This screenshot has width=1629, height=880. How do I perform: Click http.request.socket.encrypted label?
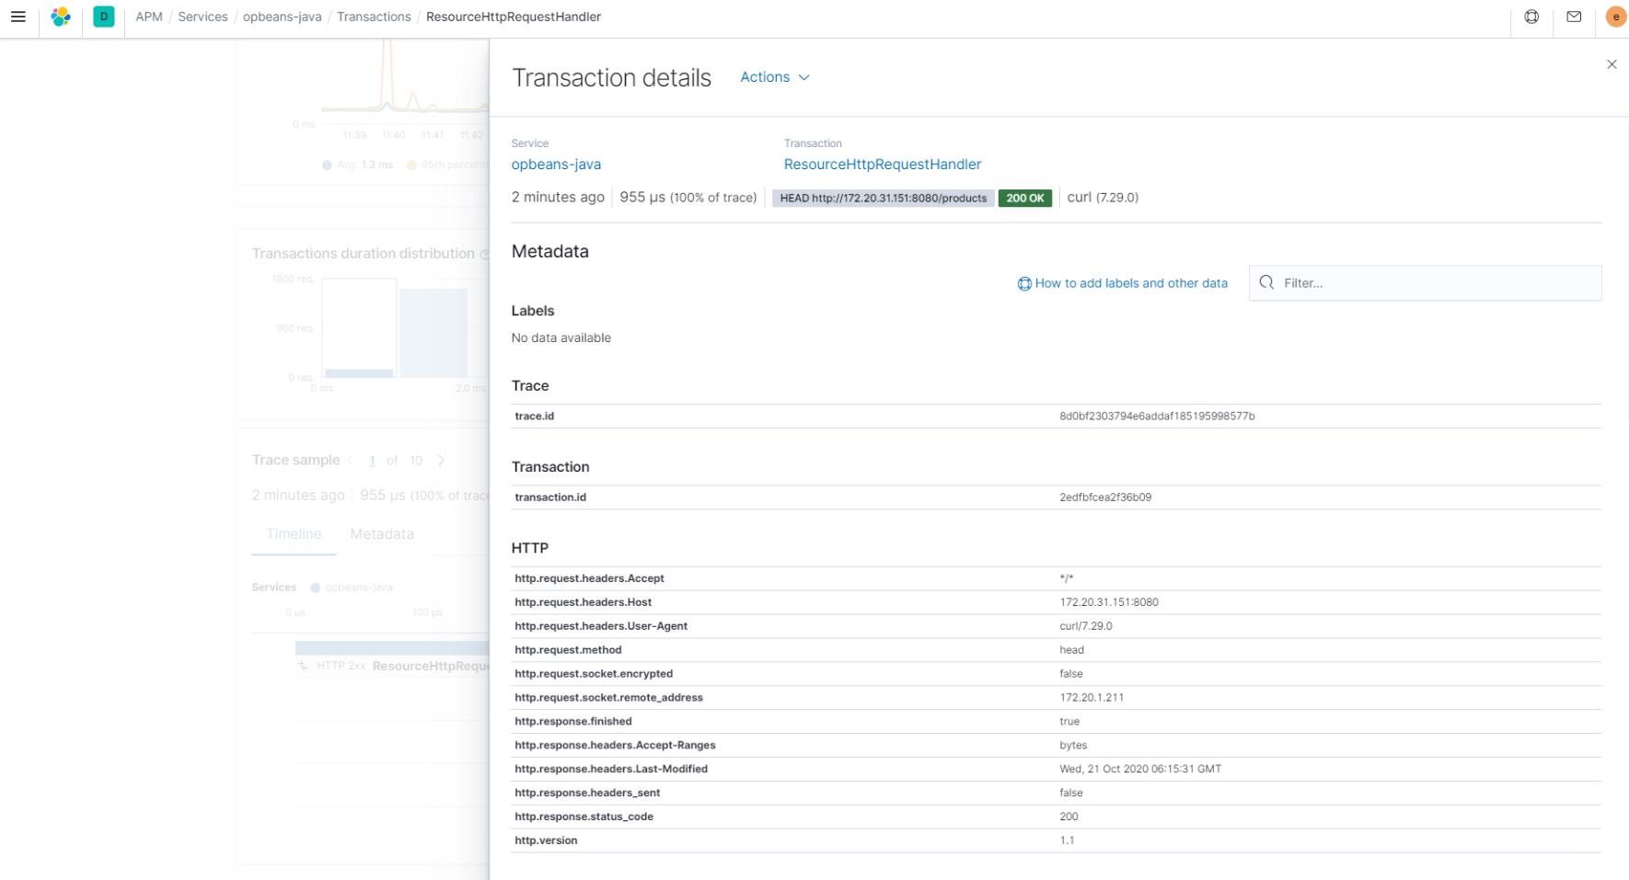coord(594,674)
